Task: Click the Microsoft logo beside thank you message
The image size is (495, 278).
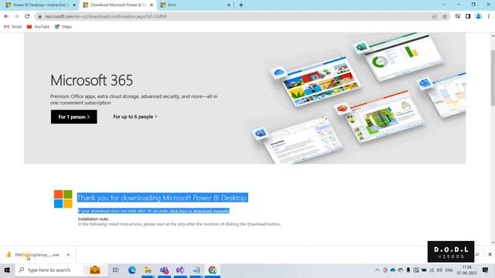Action: 63,199
